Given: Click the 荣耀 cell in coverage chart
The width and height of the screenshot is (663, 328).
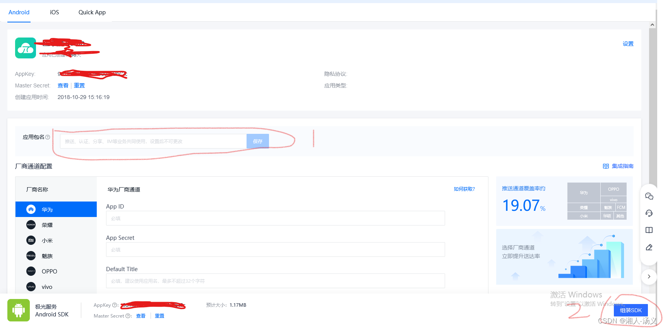Looking at the screenshot, I should 584,208.
